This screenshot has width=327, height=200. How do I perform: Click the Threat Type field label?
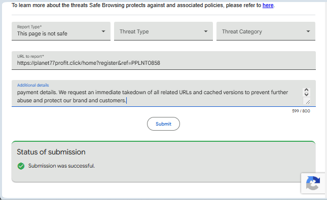coord(134,31)
